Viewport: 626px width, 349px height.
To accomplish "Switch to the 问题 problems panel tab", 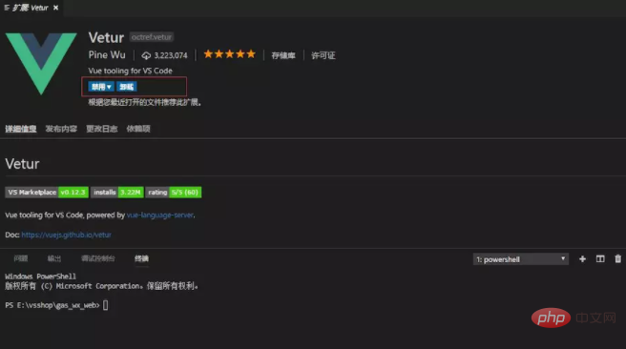I will (x=21, y=258).
